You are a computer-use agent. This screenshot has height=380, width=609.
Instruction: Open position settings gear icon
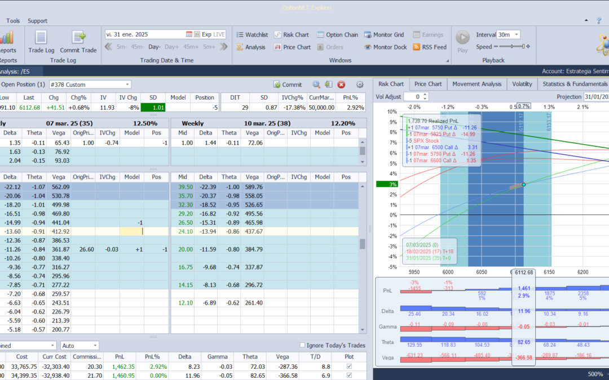360,84
